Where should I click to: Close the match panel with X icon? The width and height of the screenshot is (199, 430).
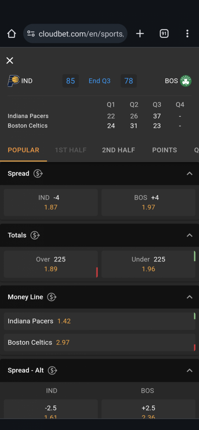click(9, 61)
